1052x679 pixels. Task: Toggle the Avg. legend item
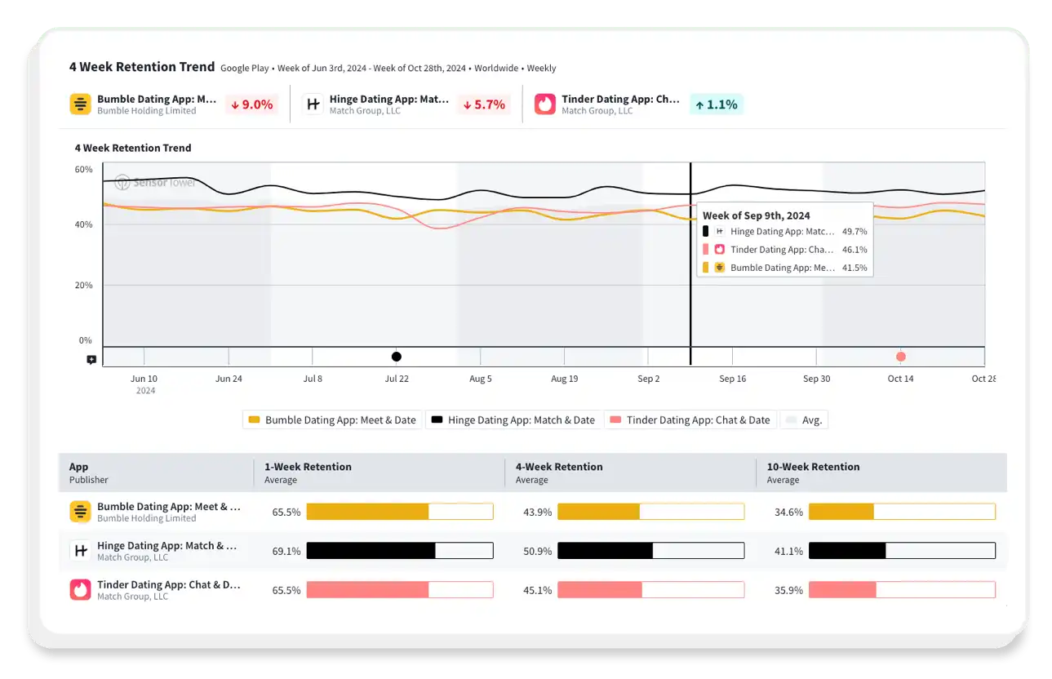click(x=804, y=419)
